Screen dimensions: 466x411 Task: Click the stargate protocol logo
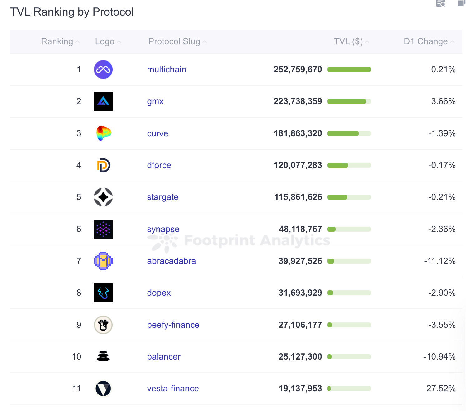[103, 197]
